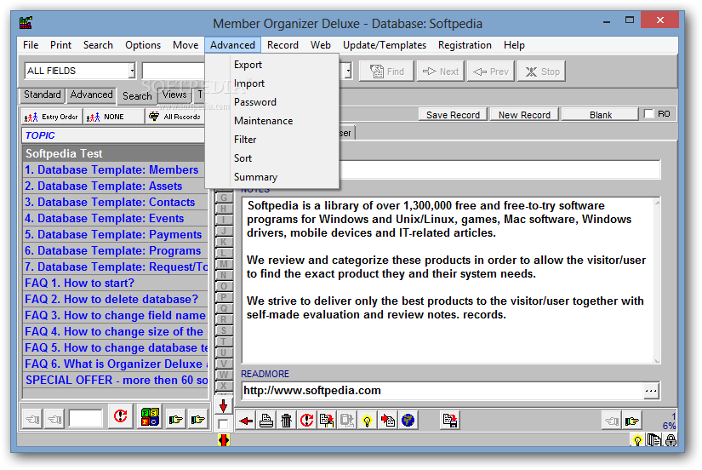The width and height of the screenshot is (702, 470).
Task: Click the red-yellow splitter arrows icon in status bar
Action: [224, 440]
